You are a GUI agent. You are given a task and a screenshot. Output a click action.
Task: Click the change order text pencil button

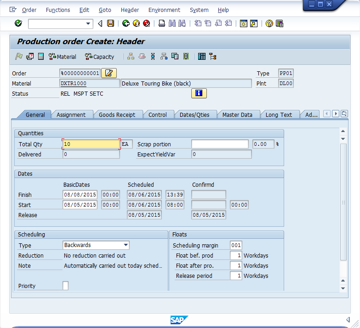(x=109, y=73)
